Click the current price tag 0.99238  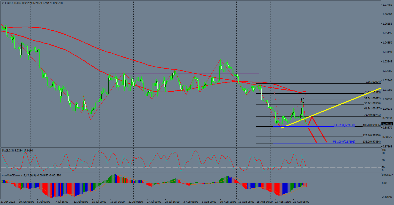click(x=387, y=124)
